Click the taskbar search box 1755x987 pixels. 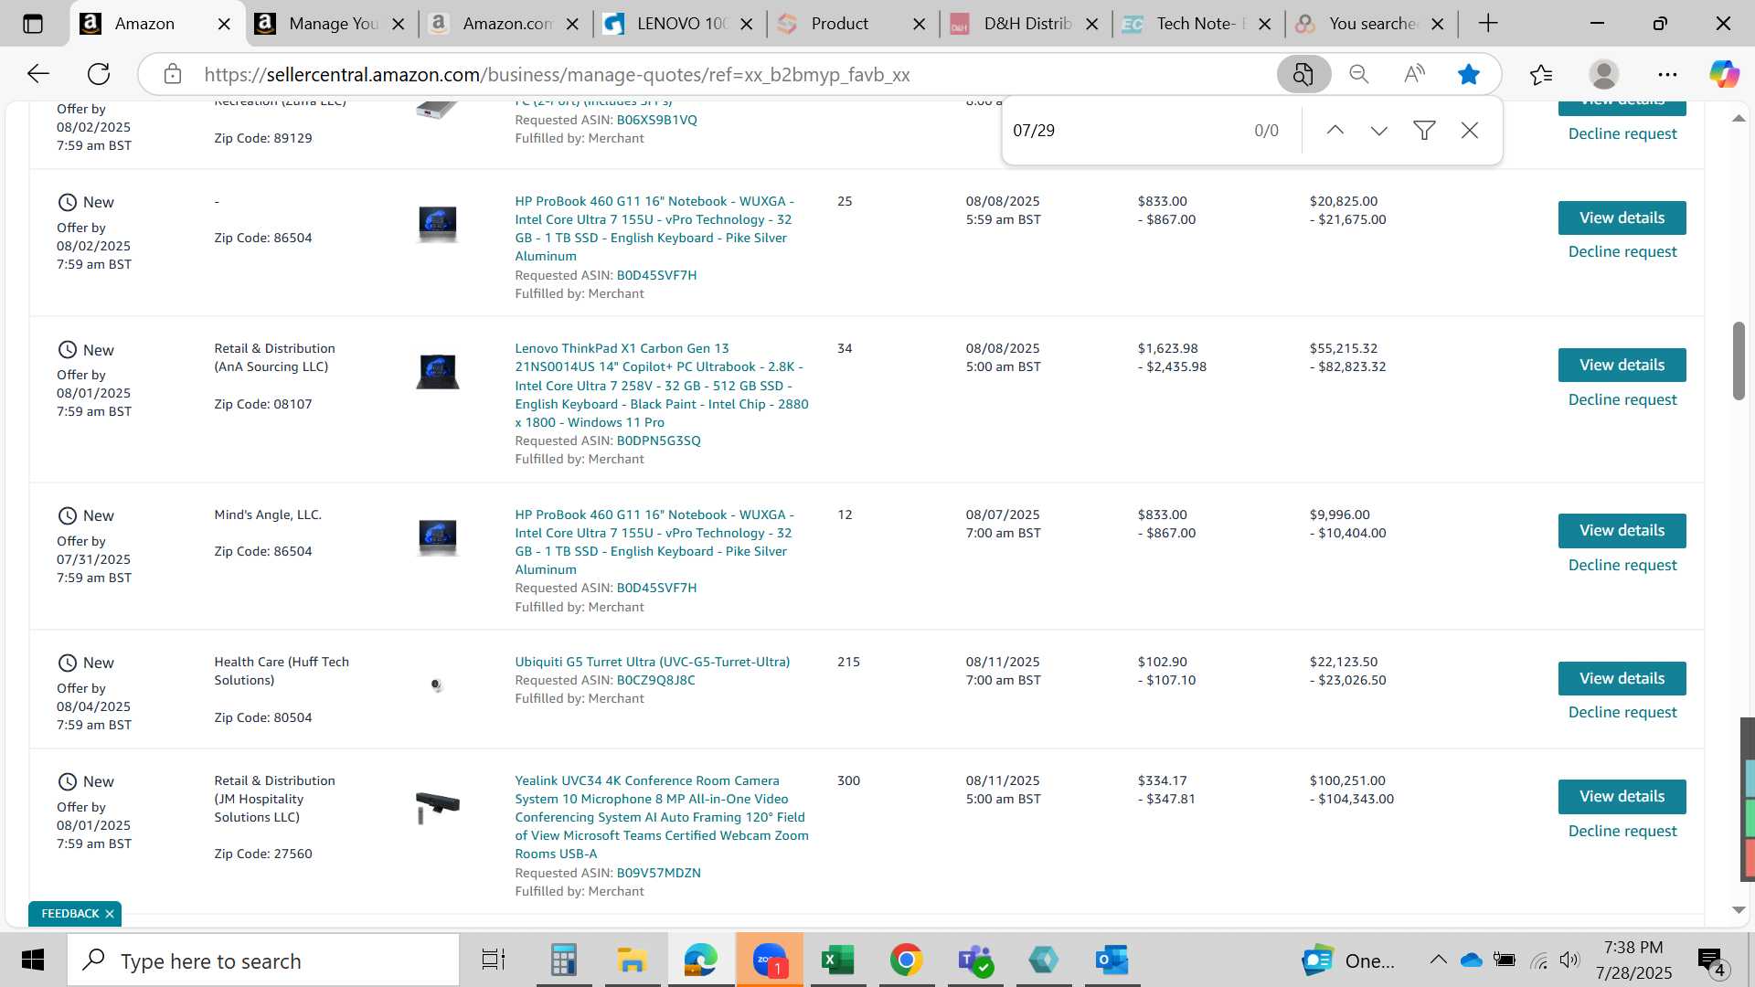click(263, 960)
